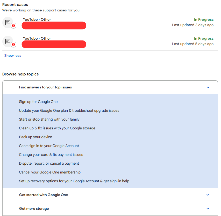Click 'Find answers to your top issues' header

[110, 87]
